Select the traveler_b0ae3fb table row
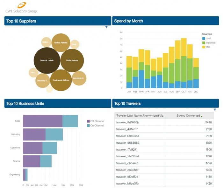 click(164, 183)
